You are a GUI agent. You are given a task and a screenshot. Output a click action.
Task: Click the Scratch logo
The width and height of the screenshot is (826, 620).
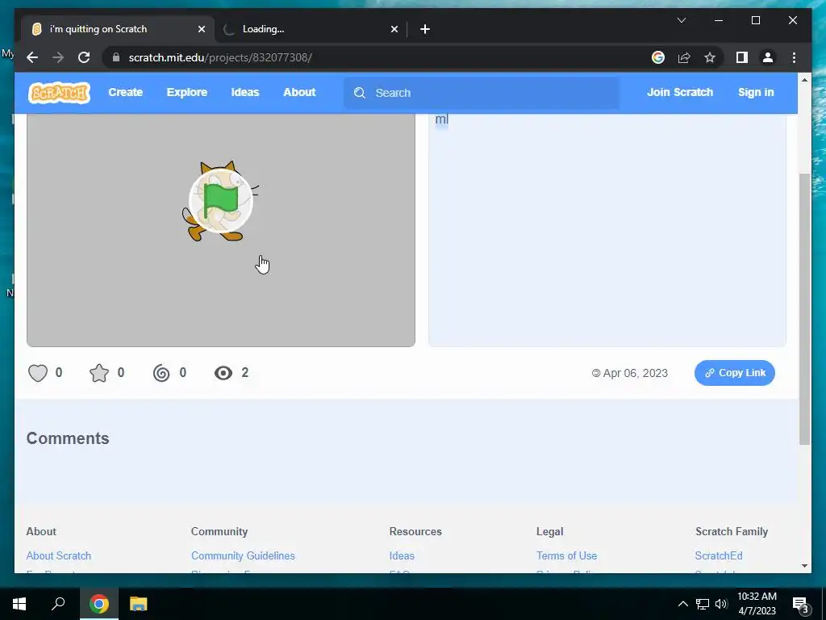[59, 93]
